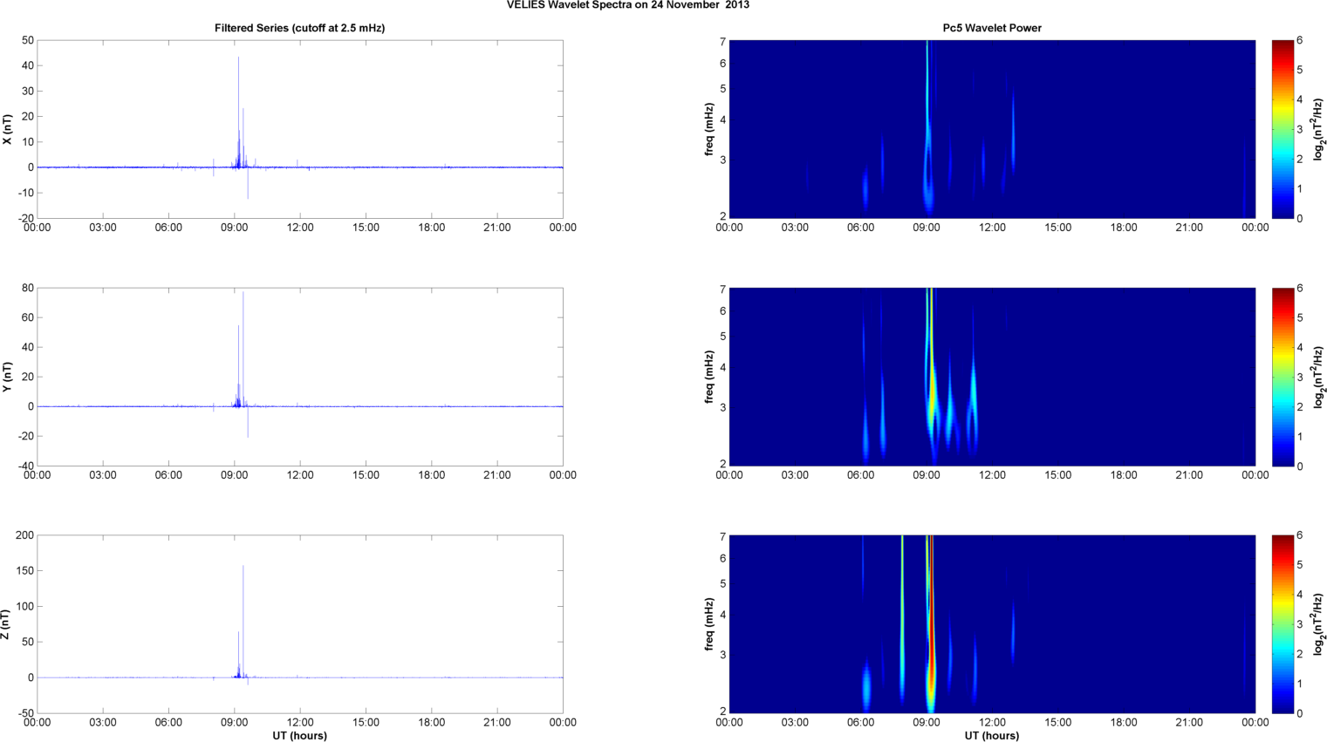
Task: Select the tallest spike in the Y time series
Action: (243, 349)
